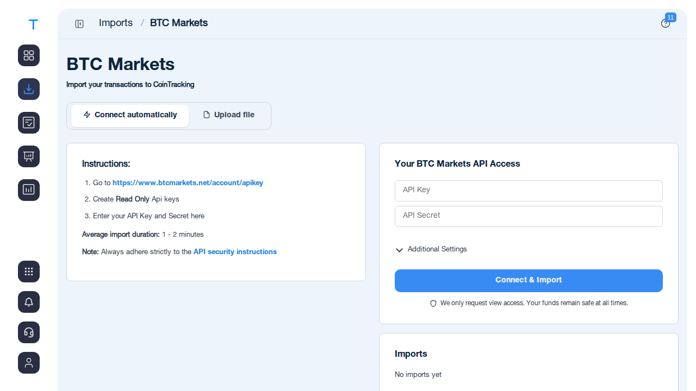Viewport: 696px width, 391px height.
Task: Open the presentation chart icon in sidebar
Action: point(29,156)
